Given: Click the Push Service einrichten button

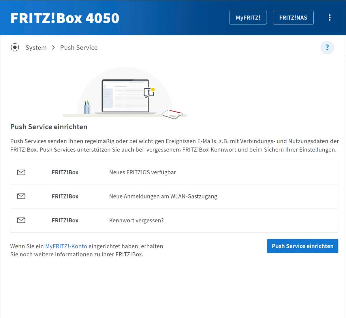Looking at the screenshot, I should click(x=302, y=246).
